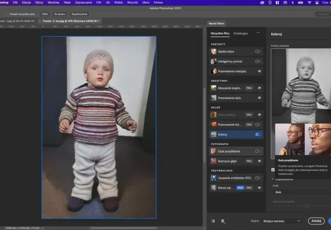Adjust the profile intensity slider handle

tap(307, 206)
